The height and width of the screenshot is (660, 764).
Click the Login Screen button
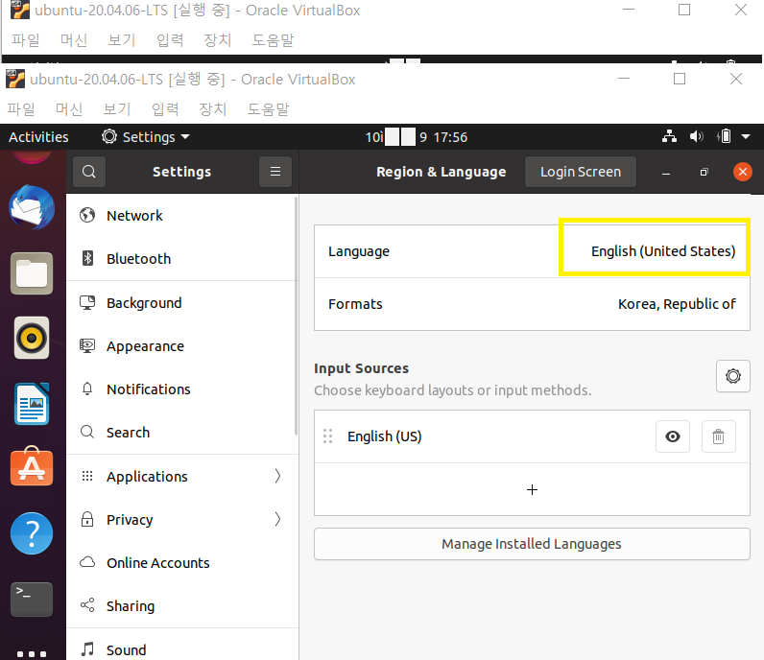point(581,172)
